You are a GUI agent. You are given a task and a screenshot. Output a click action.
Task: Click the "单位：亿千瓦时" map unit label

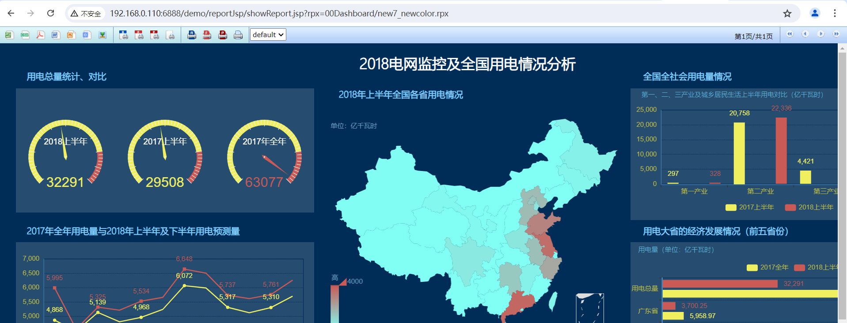[354, 126]
